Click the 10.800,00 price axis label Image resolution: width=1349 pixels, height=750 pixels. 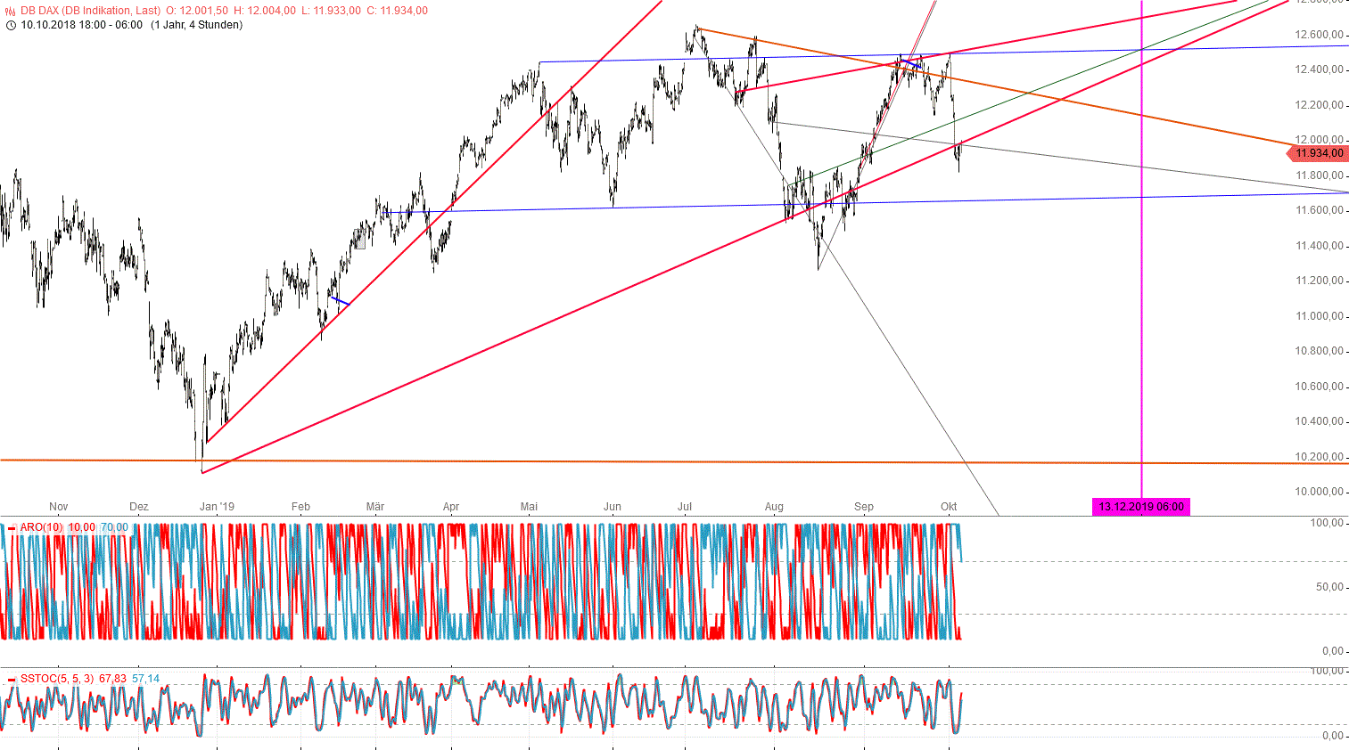(x=1319, y=351)
